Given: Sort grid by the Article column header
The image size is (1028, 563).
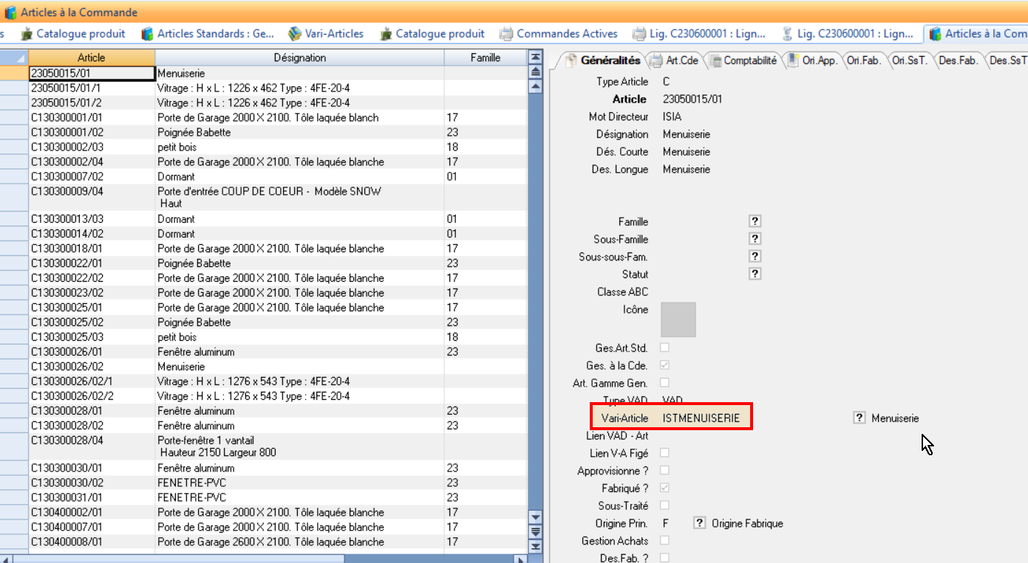Looking at the screenshot, I should pos(91,58).
